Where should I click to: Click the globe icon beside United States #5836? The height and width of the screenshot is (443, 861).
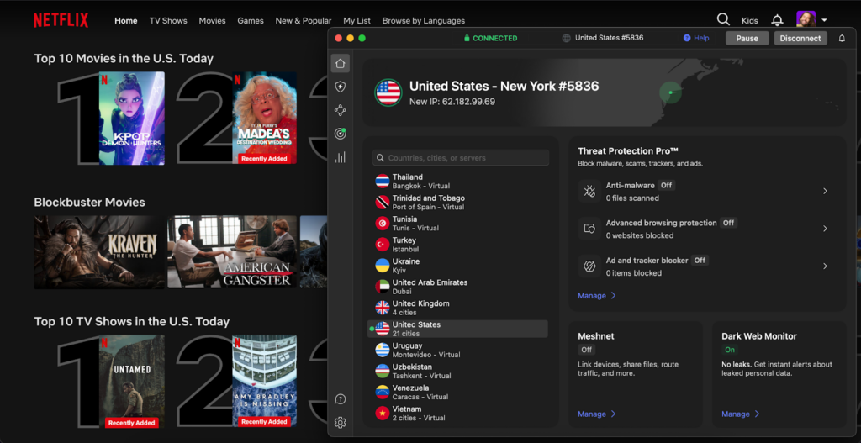pos(567,38)
